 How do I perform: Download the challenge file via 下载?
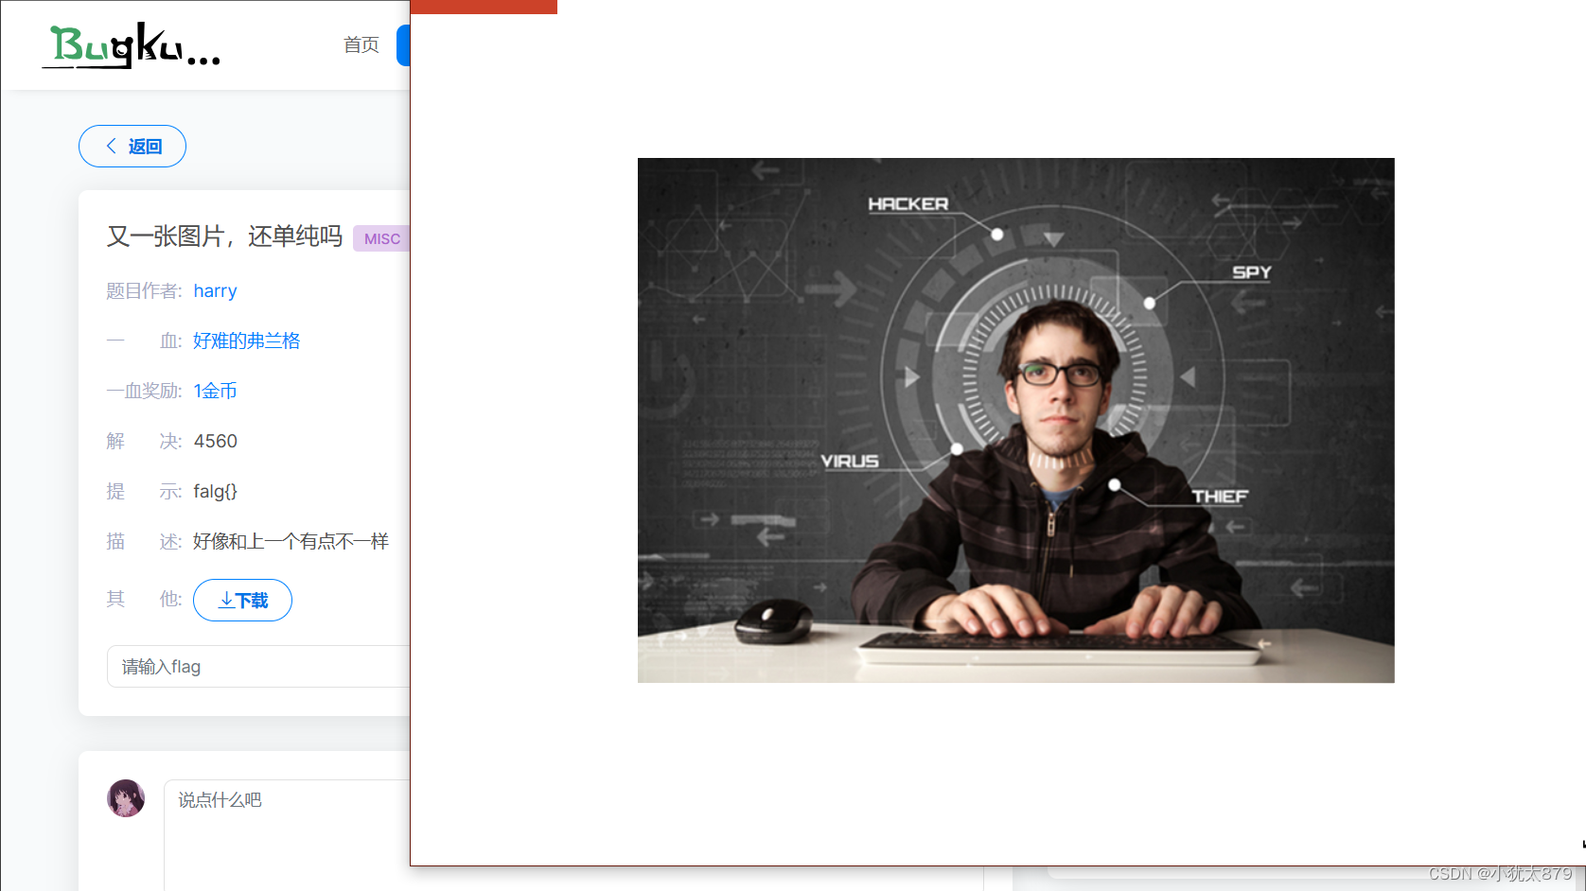click(x=242, y=600)
